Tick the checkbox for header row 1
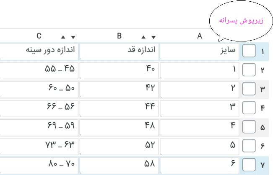 (x=249, y=52)
